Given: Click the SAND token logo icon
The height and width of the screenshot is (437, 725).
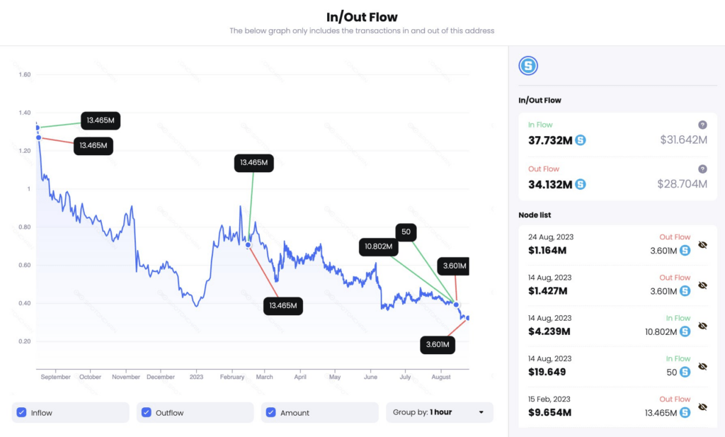Looking at the screenshot, I should (x=528, y=66).
